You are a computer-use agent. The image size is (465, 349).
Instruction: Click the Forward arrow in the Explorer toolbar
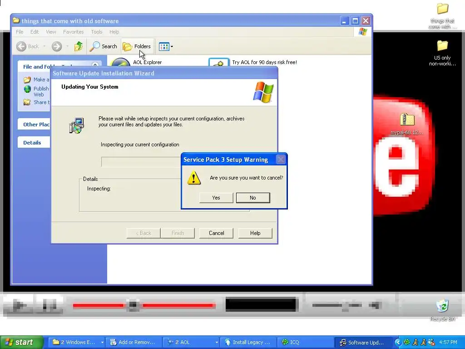57,46
